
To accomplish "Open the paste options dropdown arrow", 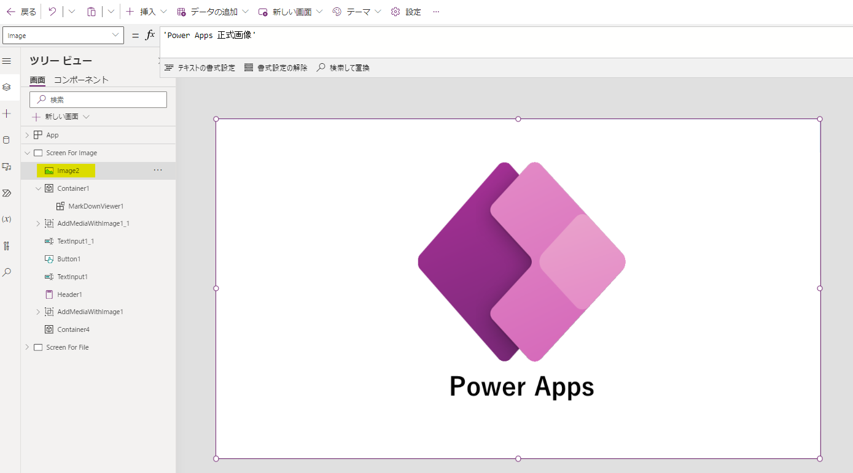I will [111, 12].
